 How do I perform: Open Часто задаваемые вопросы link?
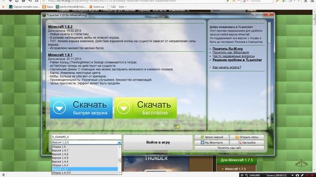click(234, 56)
